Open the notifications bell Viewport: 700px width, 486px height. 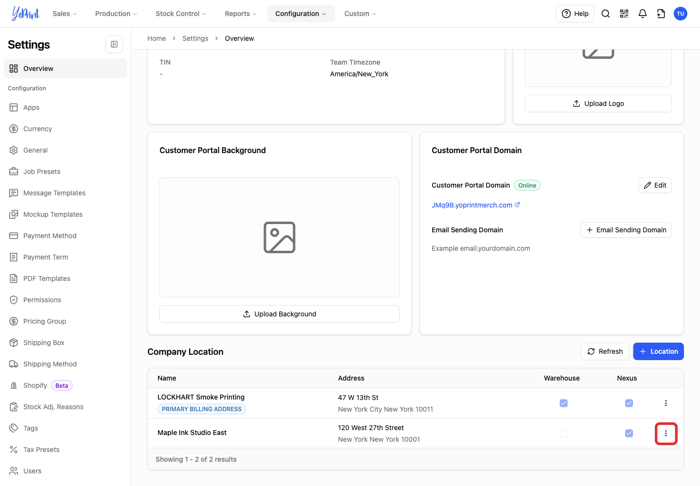pos(643,14)
